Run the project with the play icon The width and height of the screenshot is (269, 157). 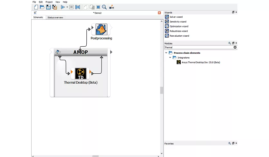[62, 7]
